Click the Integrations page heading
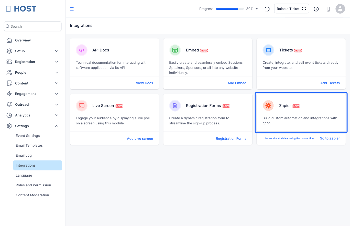The height and width of the screenshot is (226, 350). 81,26
